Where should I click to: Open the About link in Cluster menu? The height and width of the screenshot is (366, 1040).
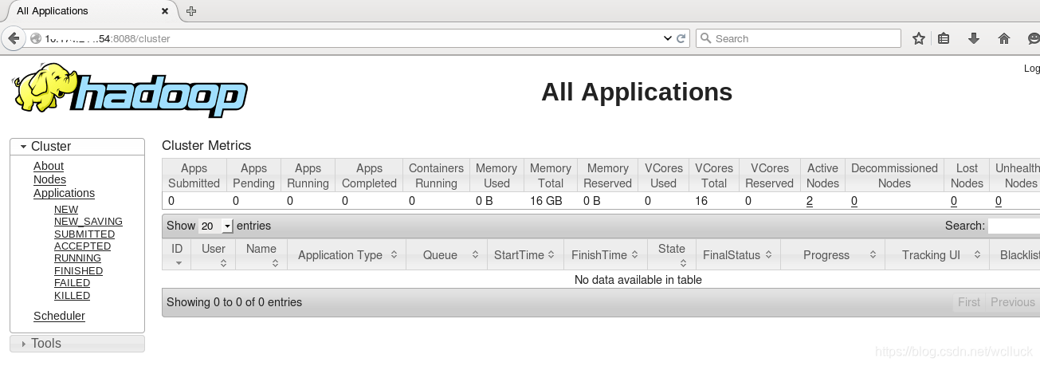(x=49, y=166)
